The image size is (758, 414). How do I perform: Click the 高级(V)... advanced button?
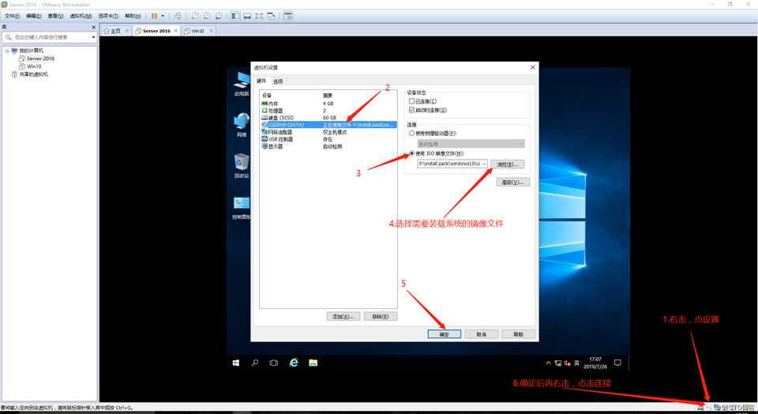(513, 183)
